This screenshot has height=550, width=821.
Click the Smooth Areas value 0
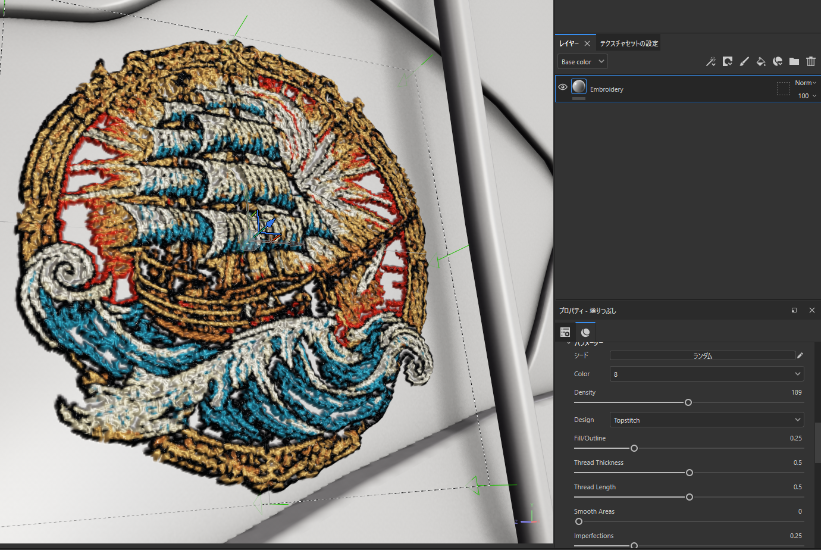(800, 511)
